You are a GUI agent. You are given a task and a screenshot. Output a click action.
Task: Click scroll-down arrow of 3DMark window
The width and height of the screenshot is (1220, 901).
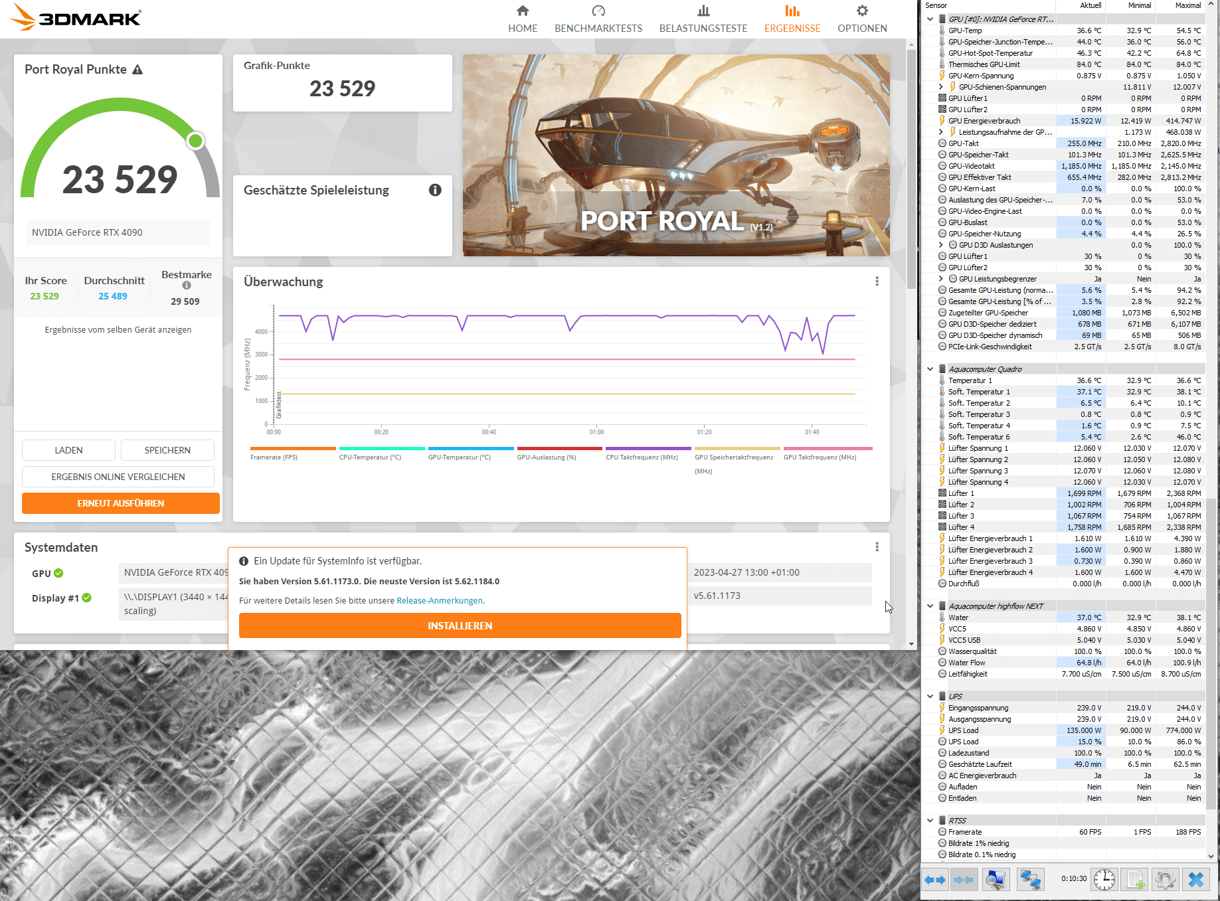pos(911,643)
